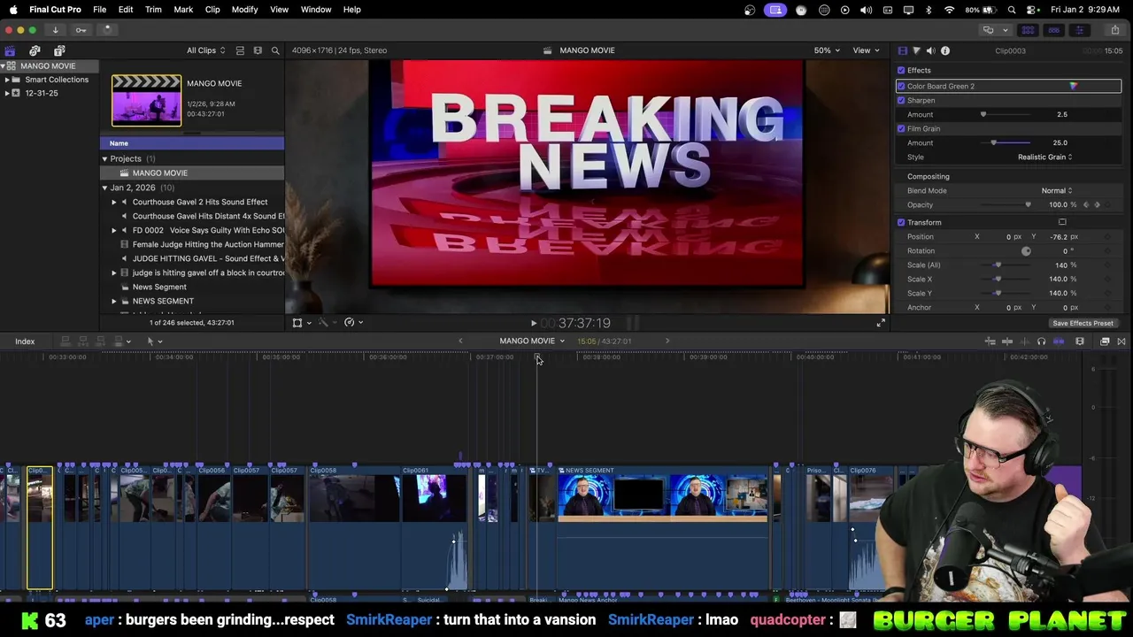
Task: Collapse the Projects disclosure triangle
Action: (104, 159)
